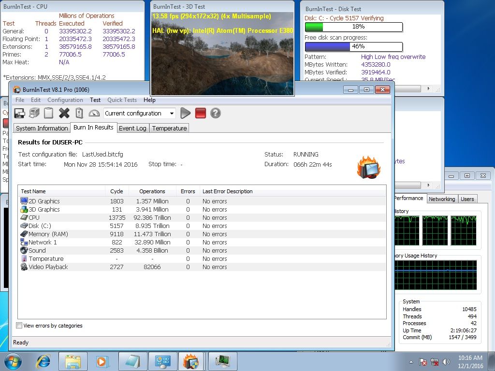Click the gray Help question mark icon

click(x=216, y=113)
